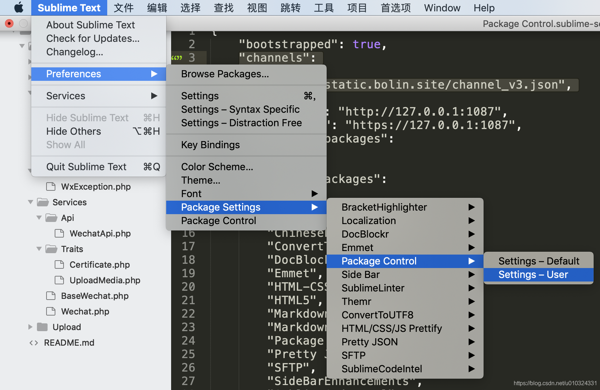Click bracket highlight gutter icon on line 3
Screen dimensions: 600x390
[176, 58]
